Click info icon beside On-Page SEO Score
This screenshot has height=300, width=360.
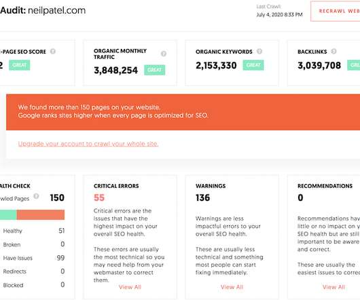click(53, 52)
